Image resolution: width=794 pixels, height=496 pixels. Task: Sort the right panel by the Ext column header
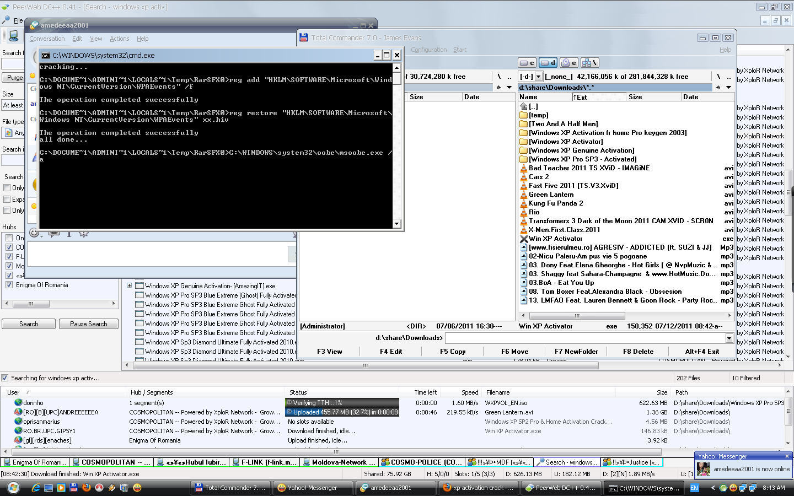tap(598, 97)
